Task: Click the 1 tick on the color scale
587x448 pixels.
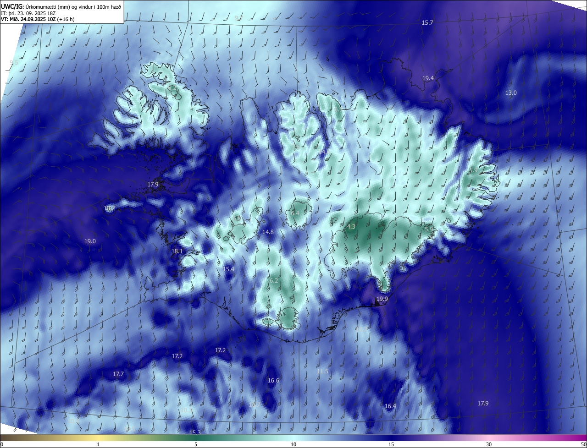Action: point(98,444)
